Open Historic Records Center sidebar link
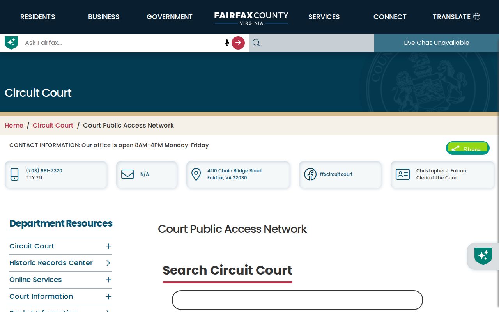Screen dimensions: 499x312 pyautogui.click(x=51, y=263)
